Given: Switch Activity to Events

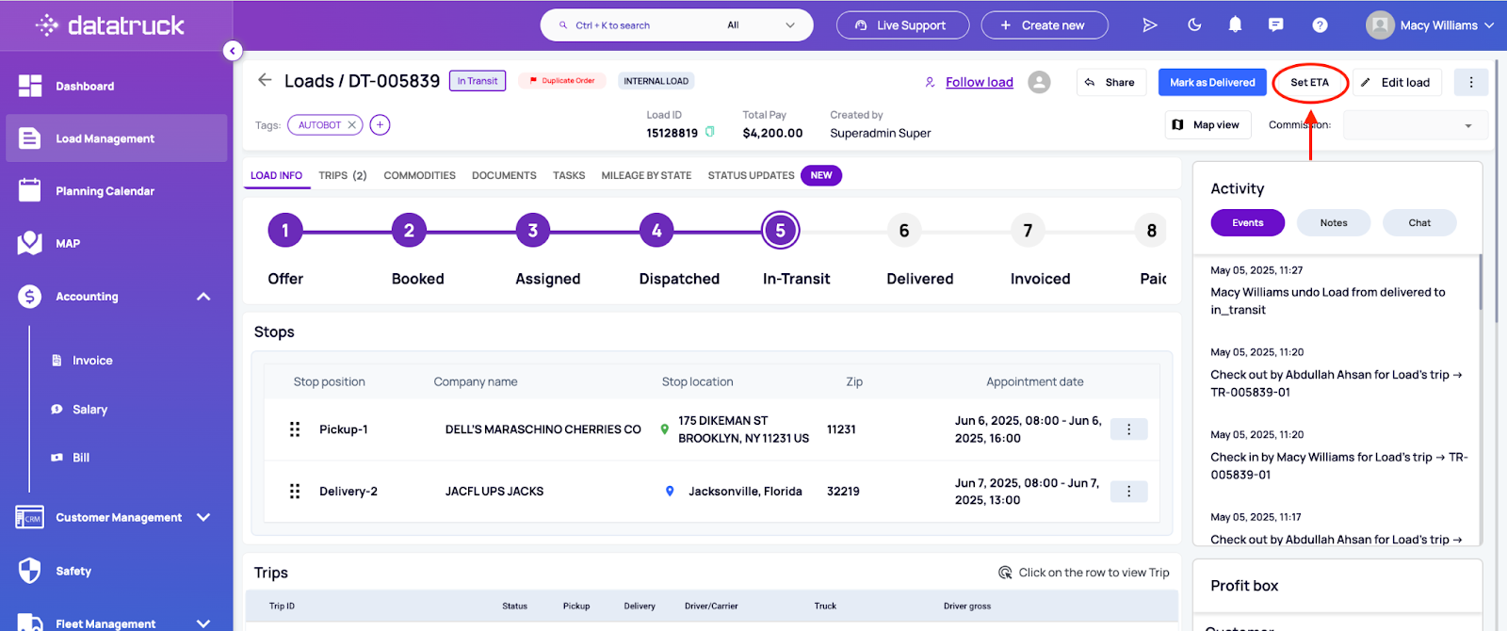Looking at the screenshot, I should coord(1248,223).
